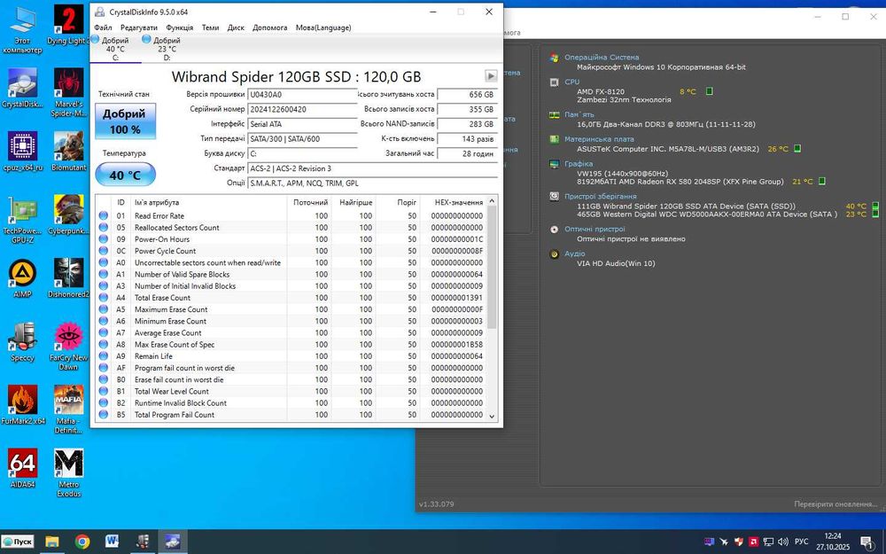Open the Этот компьютер desktop icon
This screenshot has height=554, width=886.
click(23, 30)
